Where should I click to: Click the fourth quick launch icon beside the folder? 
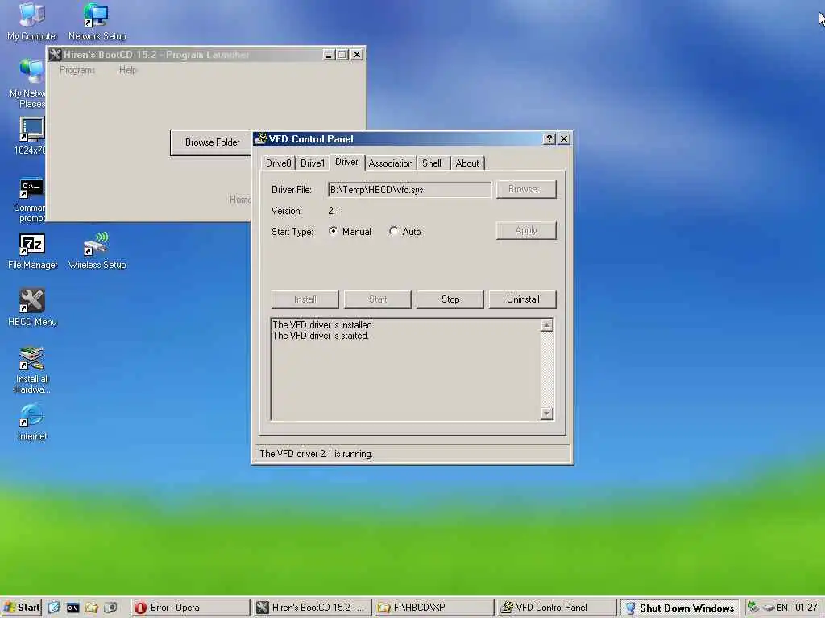pyautogui.click(x=110, y=608)
